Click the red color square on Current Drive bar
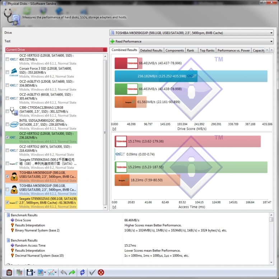279x279 pixels. click(x=105, y=50)
